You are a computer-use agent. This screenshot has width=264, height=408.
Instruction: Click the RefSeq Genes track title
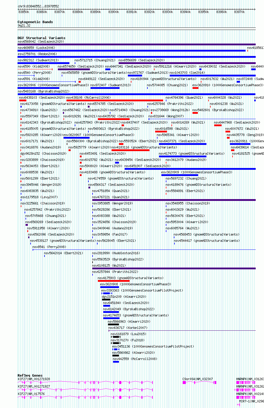coord(30,375)
